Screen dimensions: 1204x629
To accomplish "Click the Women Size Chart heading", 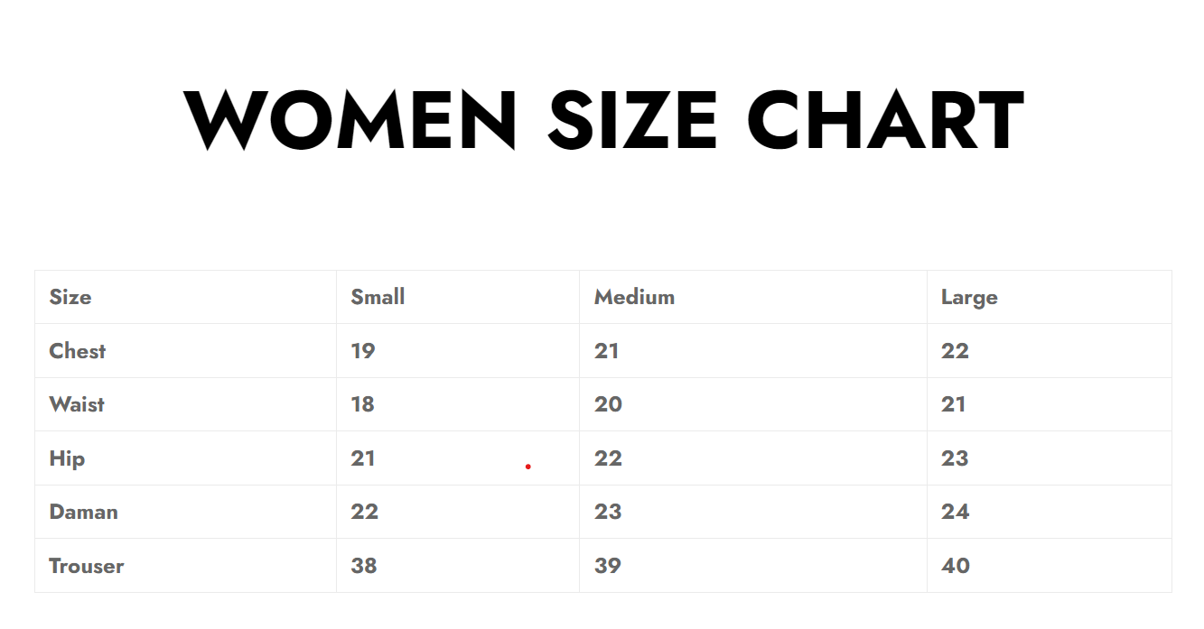I will click(x=602, y=120).
